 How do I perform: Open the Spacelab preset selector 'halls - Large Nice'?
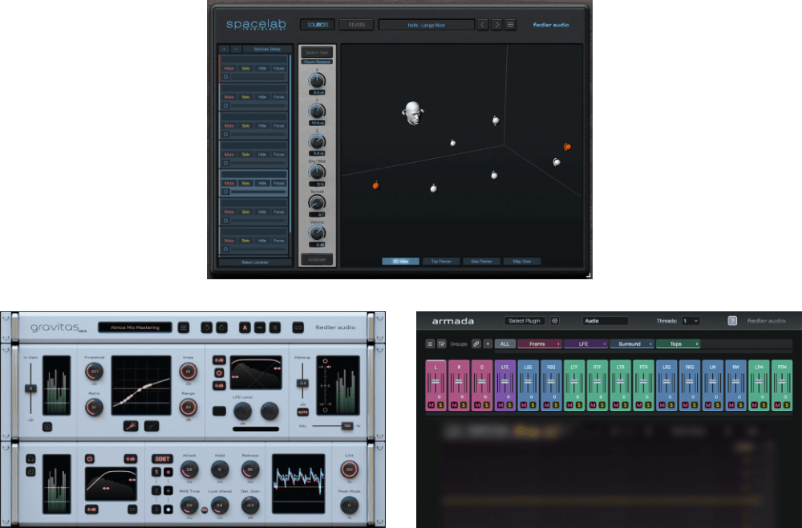point(425,25)
